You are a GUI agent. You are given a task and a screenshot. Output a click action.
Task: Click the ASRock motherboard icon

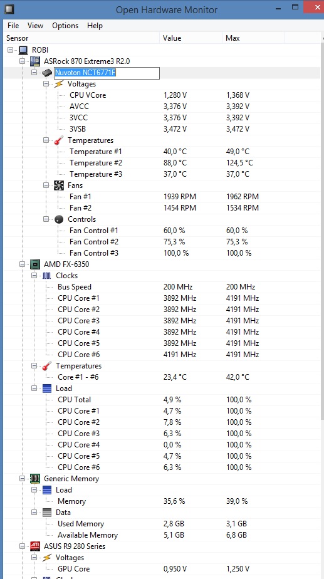35,61
